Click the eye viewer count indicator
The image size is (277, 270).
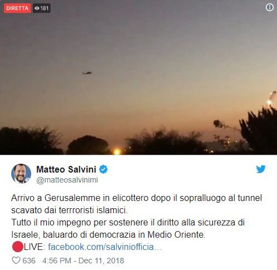tap(37, 8)
